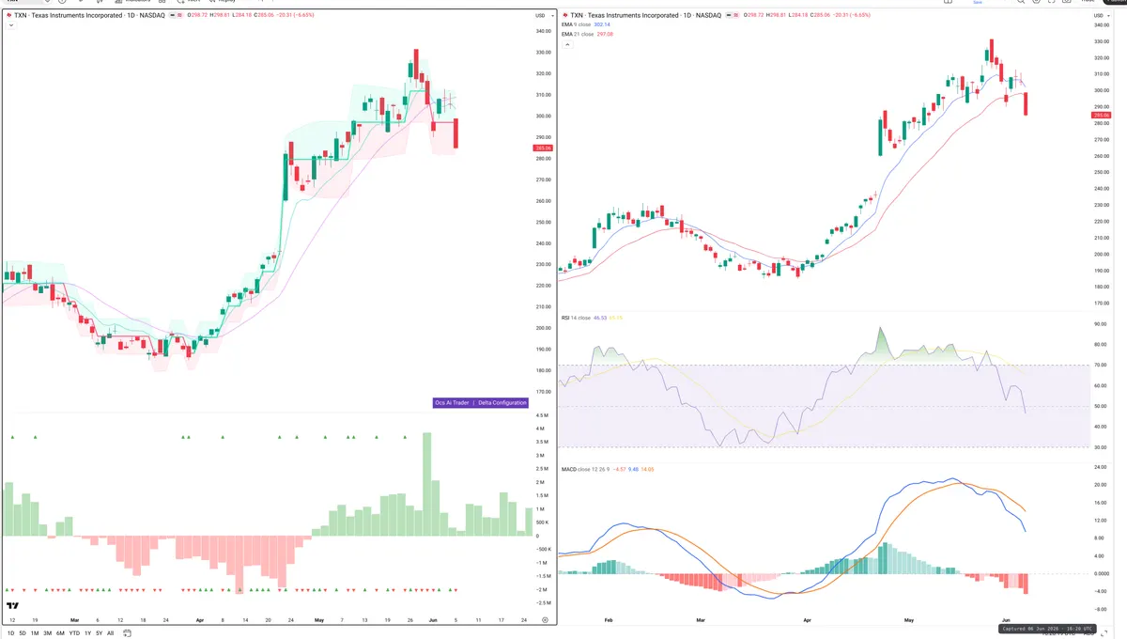Select the 5Y time range
This screenshot has width=1127, height=639.
pos(99,633)
